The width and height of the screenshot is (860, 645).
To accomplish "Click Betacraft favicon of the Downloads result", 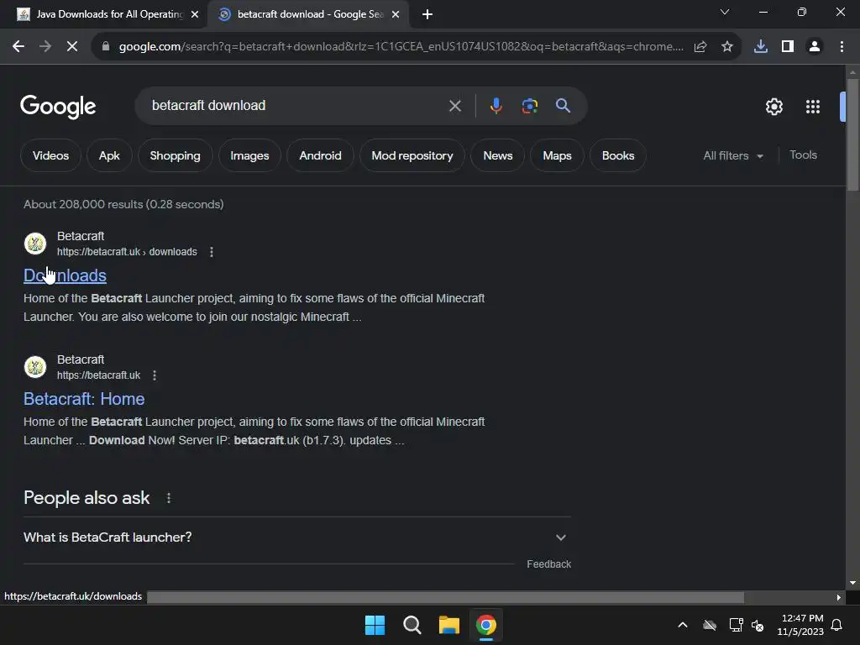I will pyautogui.click(x=35, y=244).
